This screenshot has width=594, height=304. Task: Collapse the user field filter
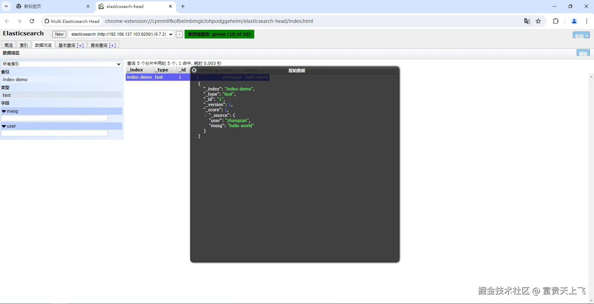point(4,126)
